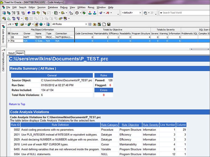Open the stopwatch icon dropdown arrow
Viewport: 210px width, 157px height.
click(80, 13)
